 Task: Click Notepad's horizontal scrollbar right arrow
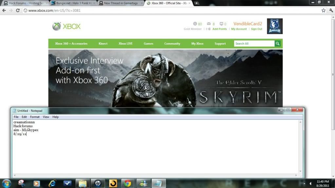point(296,175)
